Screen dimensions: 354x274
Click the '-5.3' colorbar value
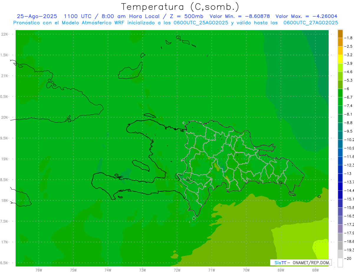(349, 80)
